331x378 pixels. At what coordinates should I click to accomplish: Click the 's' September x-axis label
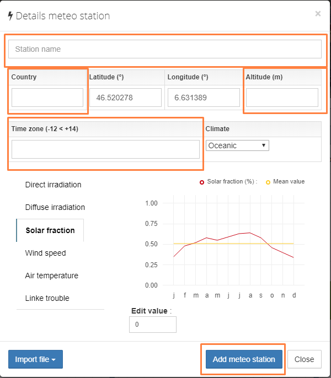(261, 295)
